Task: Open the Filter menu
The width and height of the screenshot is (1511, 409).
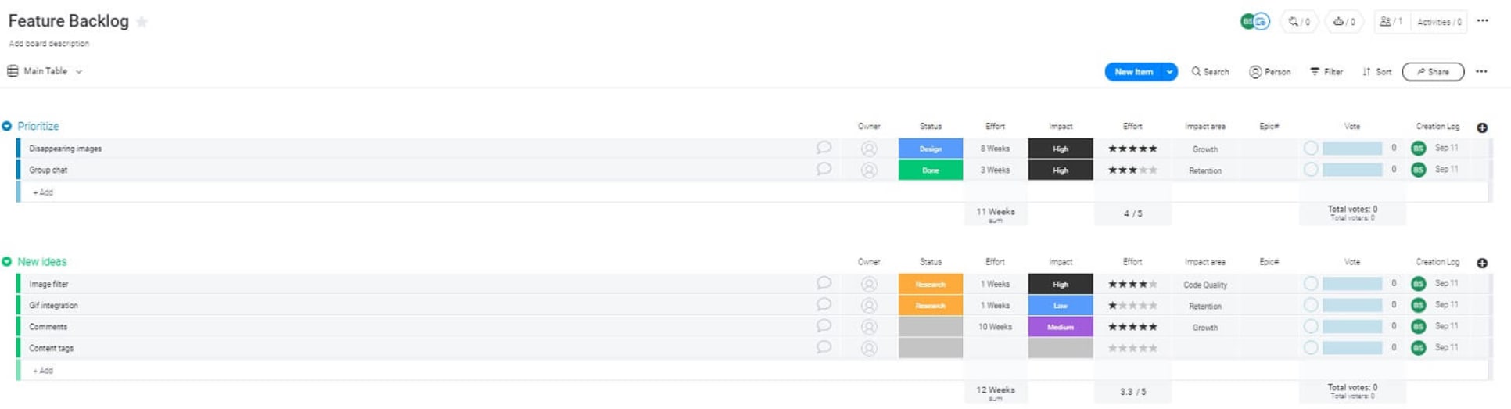Action: click(x=1326, y=71)
